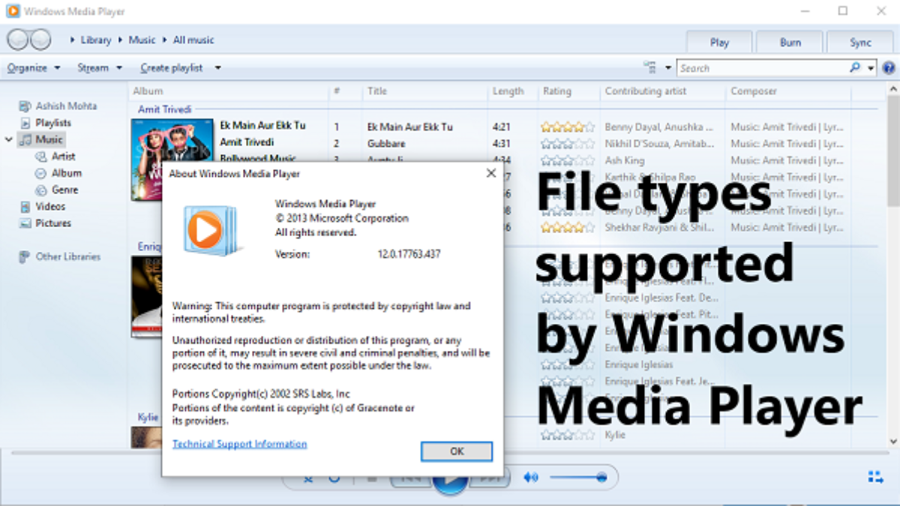Screen dimensions: 900x506
Task: Open the Videos icon in sidebar
Action: tap(25, 206)
